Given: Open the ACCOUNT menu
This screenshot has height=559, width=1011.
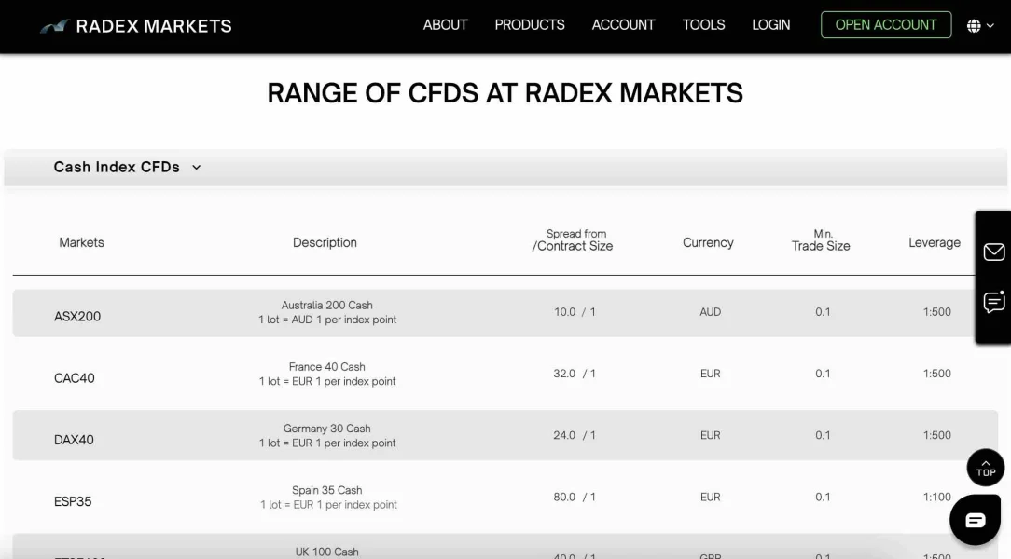Looking at the screenshot, I should [623, 25].
